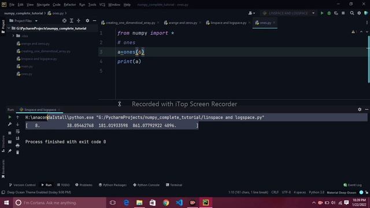
Task: Hide the Project tool window
Action: click(94, 21)
